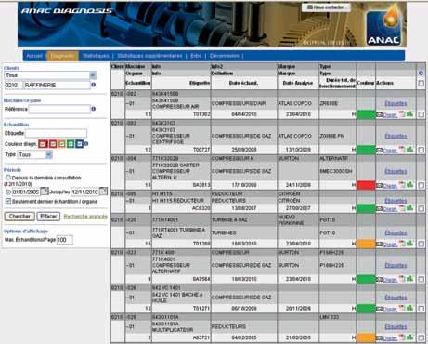Viewport: 428px width, 344px height.
Task: Open the Type 'Tous' dropdown
Action: pyautogui.click(x=34, y=154)
